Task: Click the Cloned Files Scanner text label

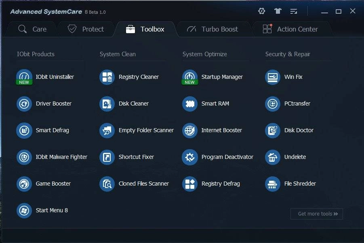Action: pos(143,184)
